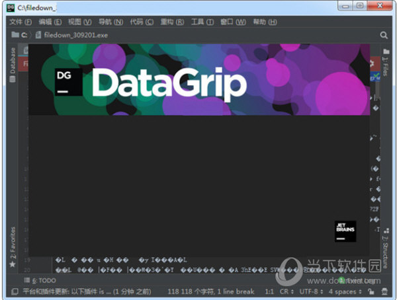Open the 视图 (V) menu
The width and height of the screenshot is (397, 300).
point(80,22)
